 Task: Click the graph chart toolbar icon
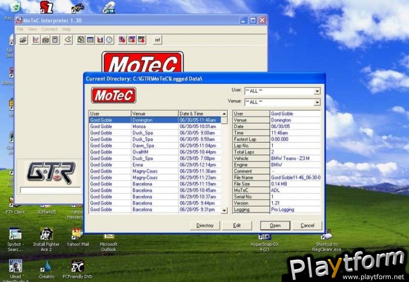point(36,40)
